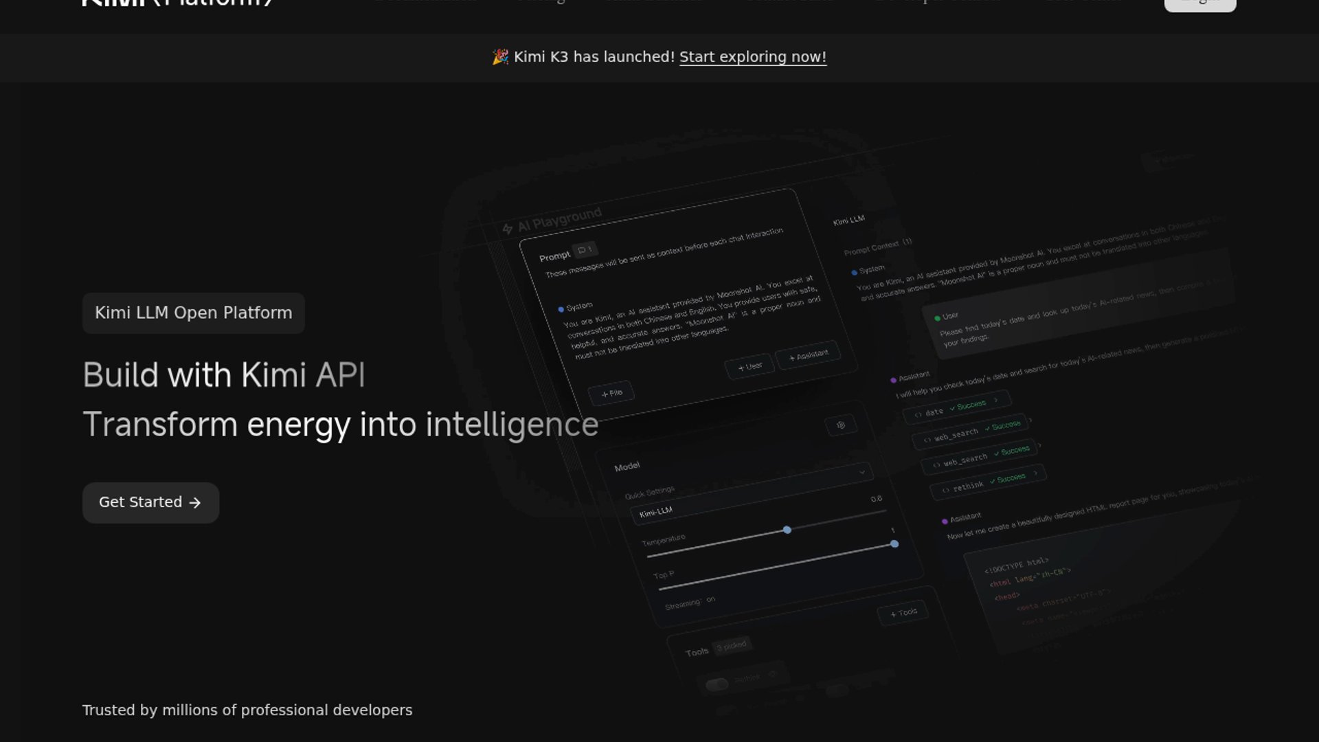The height and width of the screenshot is (742, 1319).
Task: Click the "Transform energy into intelligence" tagline
Action: (x=341, y=425)
